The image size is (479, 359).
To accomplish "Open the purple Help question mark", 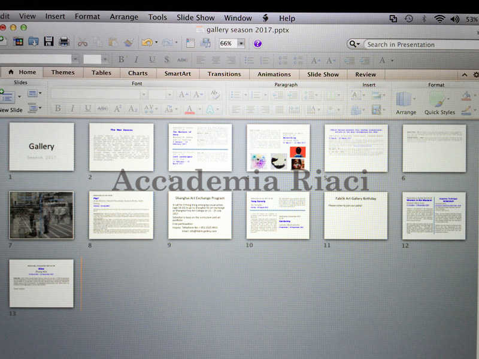I will 257,44.
